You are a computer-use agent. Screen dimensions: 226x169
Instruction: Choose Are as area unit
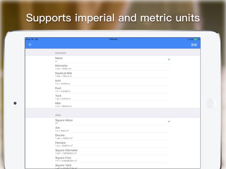(x=113, y=129)
